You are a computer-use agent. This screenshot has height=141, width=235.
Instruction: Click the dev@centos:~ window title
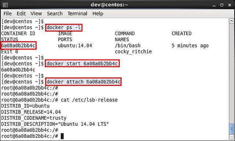tap(109, 5)
